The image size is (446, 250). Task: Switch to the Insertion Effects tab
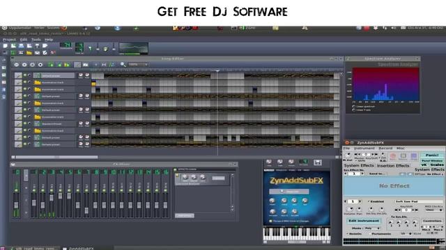tap(393, 165)
